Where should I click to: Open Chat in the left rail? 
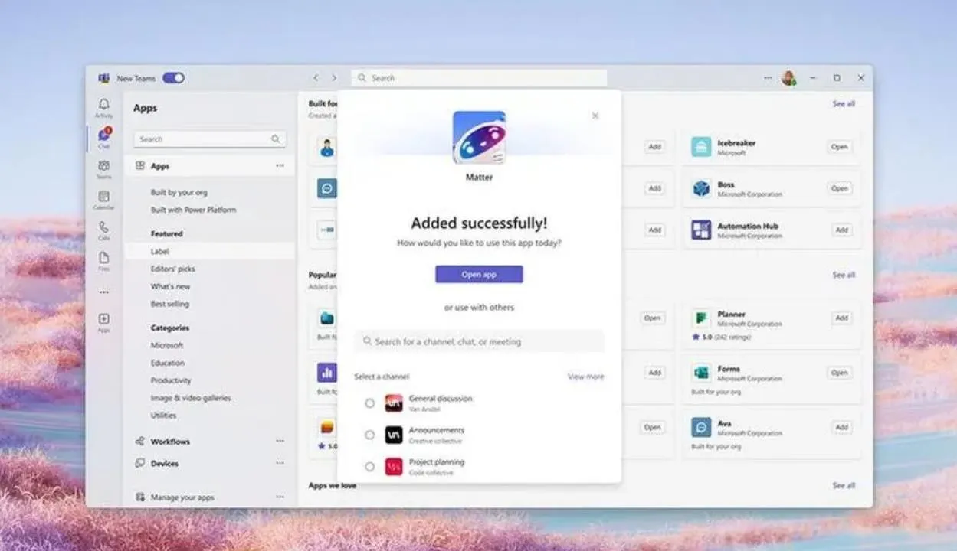[x=103, y=136]
